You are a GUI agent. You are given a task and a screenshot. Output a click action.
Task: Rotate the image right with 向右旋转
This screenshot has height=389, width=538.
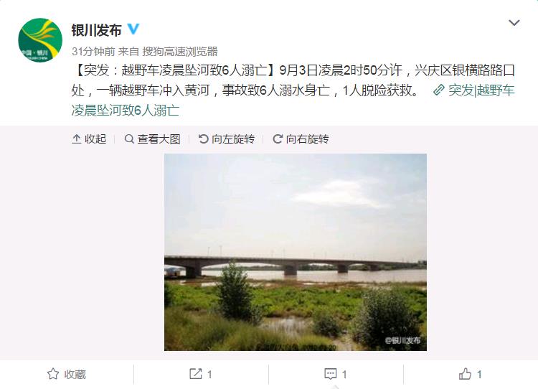coord(301,139)
